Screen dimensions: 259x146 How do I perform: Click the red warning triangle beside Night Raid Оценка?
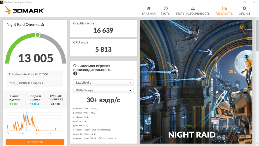click(43, 25)
